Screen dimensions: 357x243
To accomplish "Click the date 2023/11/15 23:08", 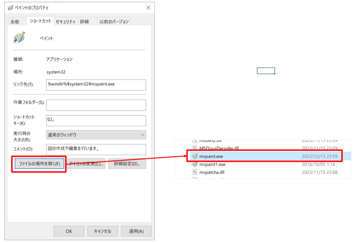I will click(320, 172).
